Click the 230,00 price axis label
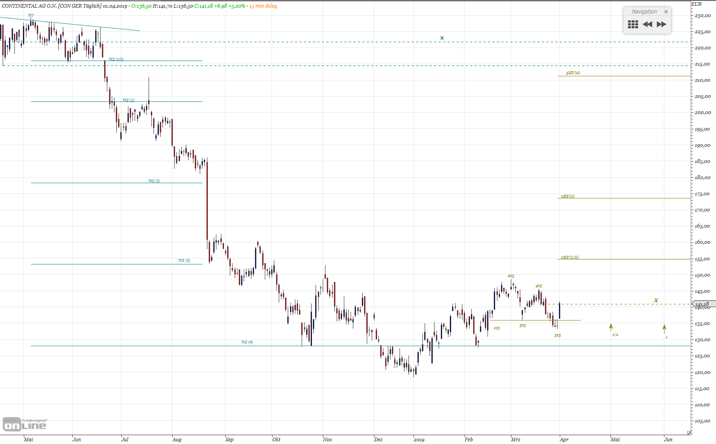Viewport: 716px width, 444px height. coord(703,16)
